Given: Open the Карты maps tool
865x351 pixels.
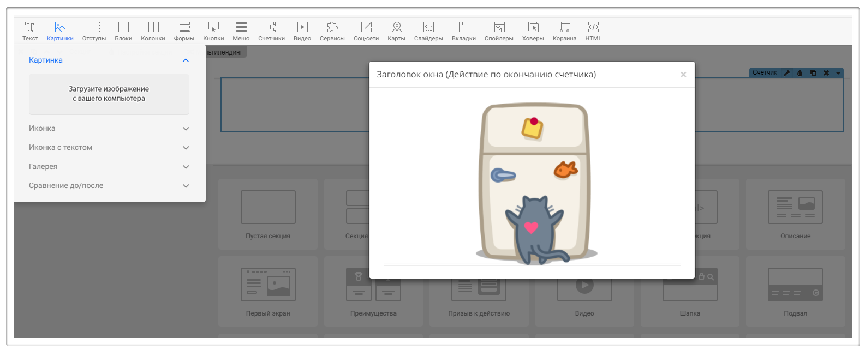Looking at the screenshot, I should pos(396,31).
